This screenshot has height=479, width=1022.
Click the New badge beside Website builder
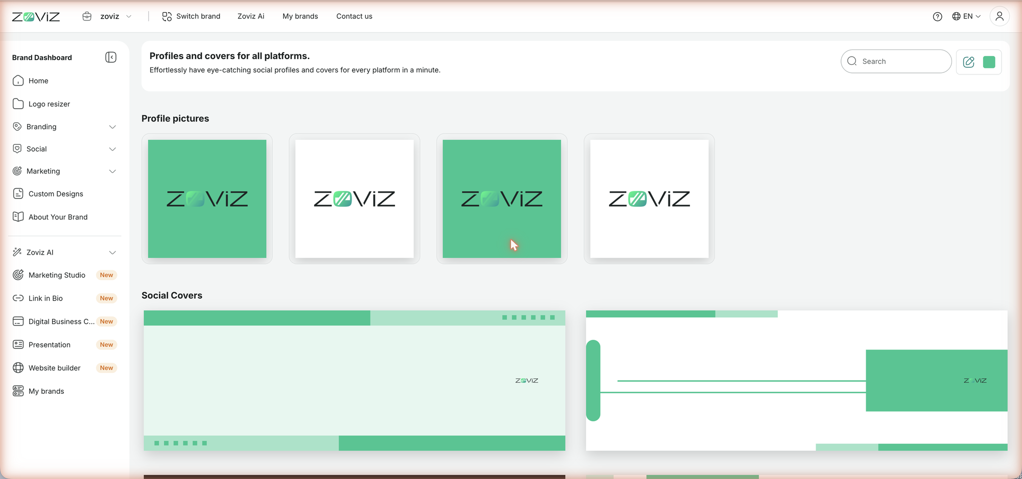coord(106,368)
